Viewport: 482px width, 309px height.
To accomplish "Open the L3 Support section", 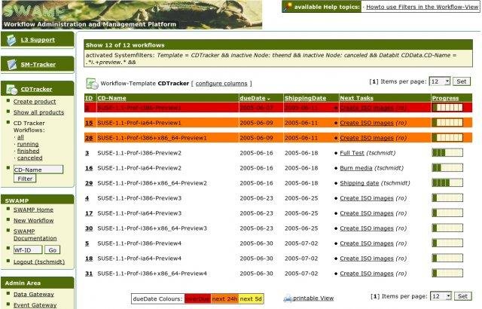I will (x=38, y=40).
